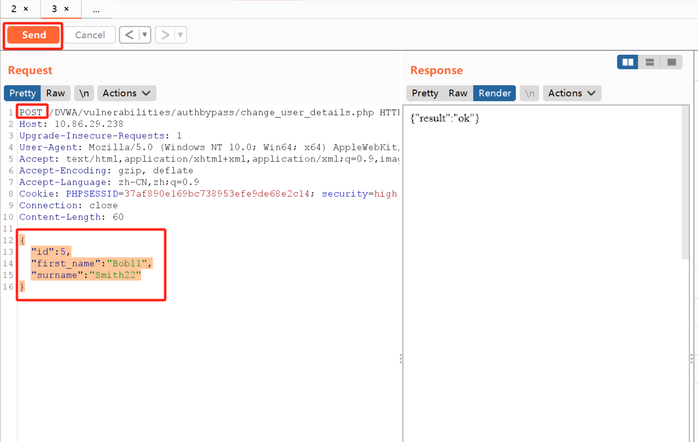698x442 pixels.
Task: Go forward to next request in history
Action: 165,35
